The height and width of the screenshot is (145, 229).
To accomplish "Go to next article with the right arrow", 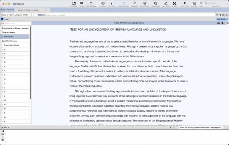I will coord(173,128).
